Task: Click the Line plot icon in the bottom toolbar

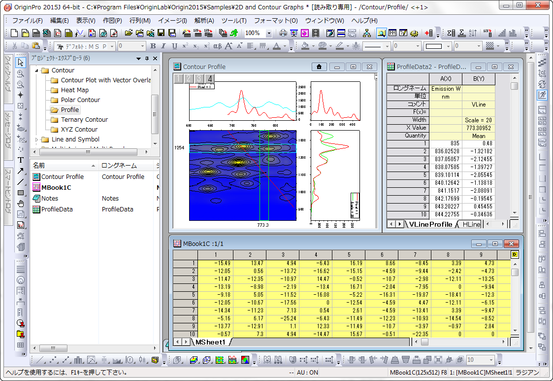Action: (40, 360)
